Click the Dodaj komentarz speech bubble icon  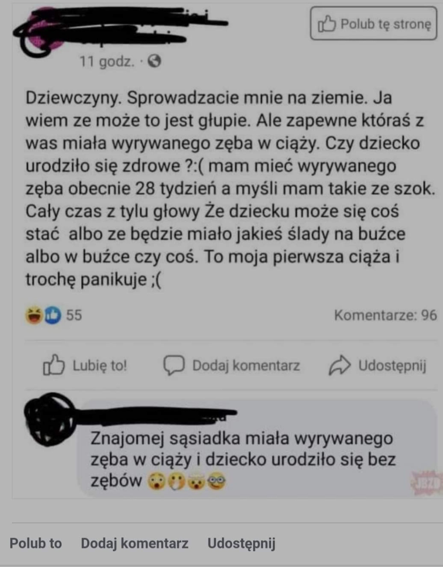point(174,365)
